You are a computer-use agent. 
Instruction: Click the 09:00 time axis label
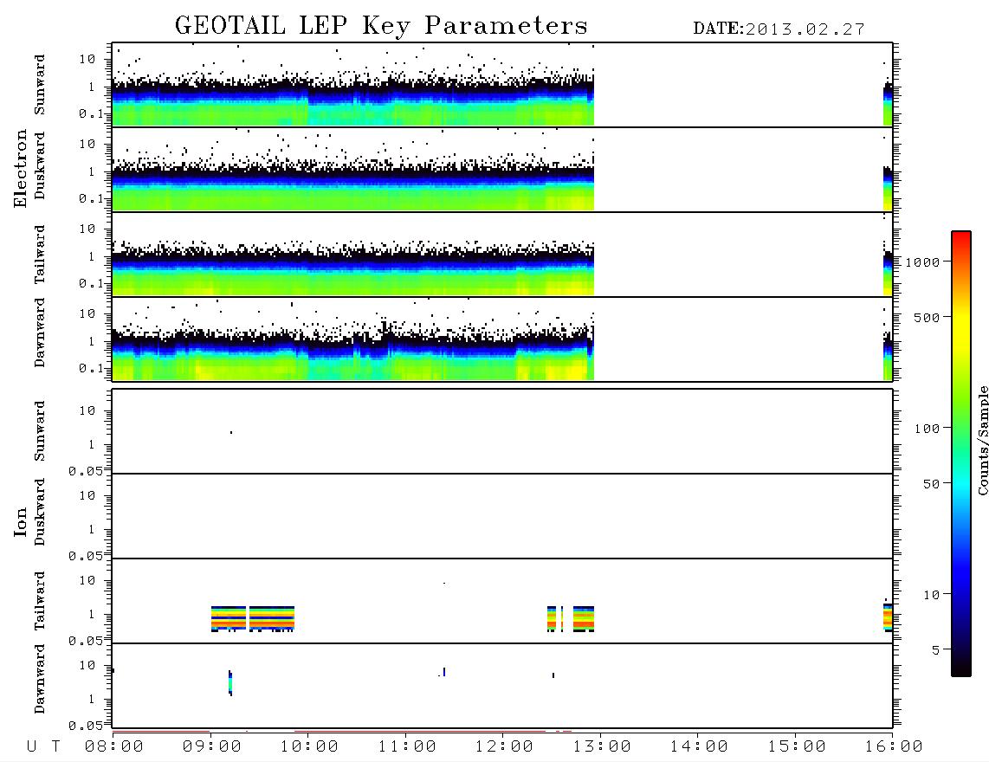(211, 747)
